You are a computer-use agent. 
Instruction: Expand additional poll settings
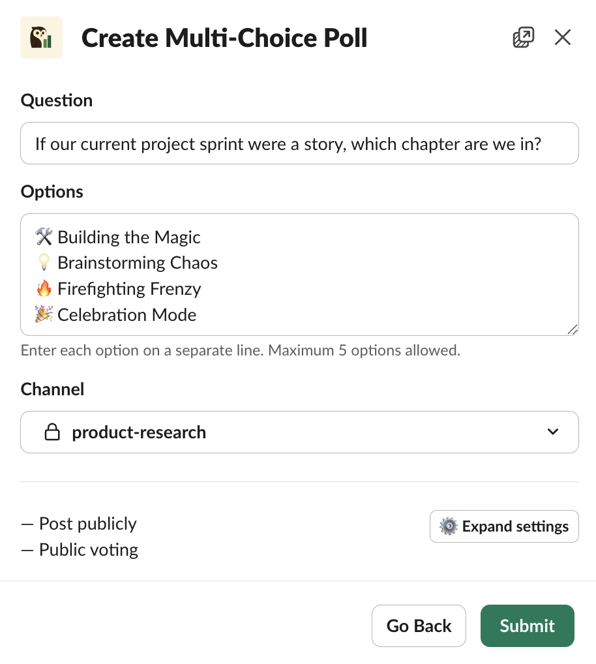coord(504,526)
